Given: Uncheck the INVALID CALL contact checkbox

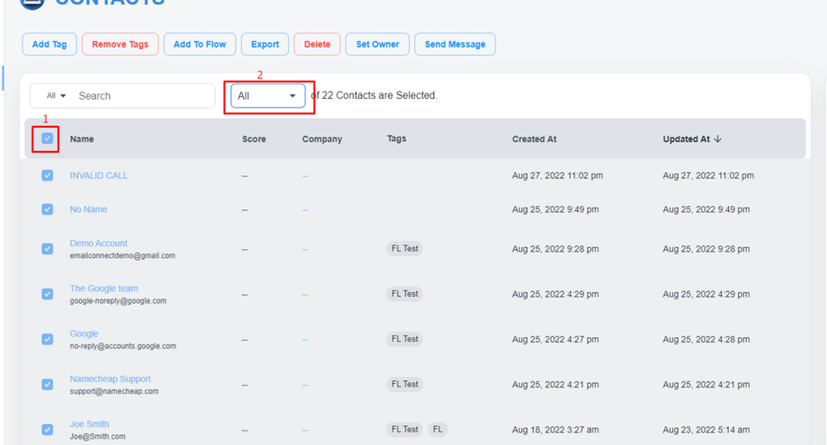Looking at the screenshot, I should point(48,175).
